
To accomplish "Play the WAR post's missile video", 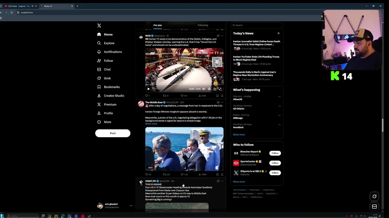I will coord(148,89).
